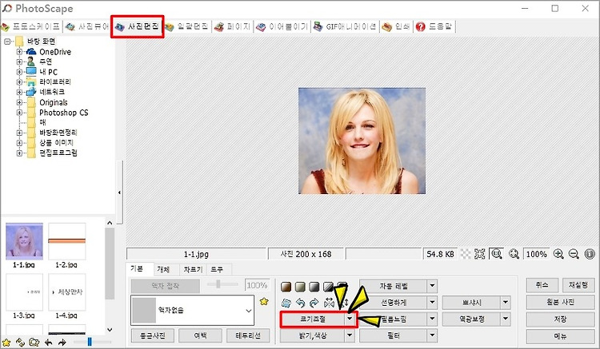
Task: Open the 이어붙이기 combine tab
Action: pos(282,26)
